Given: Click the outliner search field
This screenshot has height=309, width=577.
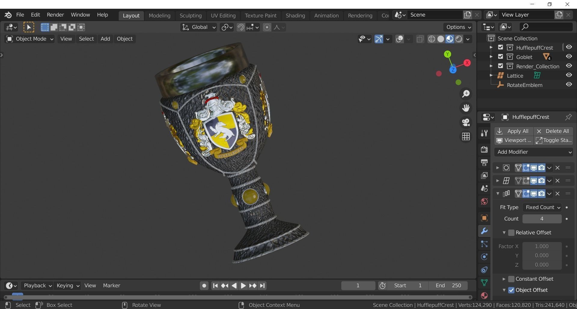Looking at the screenshot, I should click(546, 27).
